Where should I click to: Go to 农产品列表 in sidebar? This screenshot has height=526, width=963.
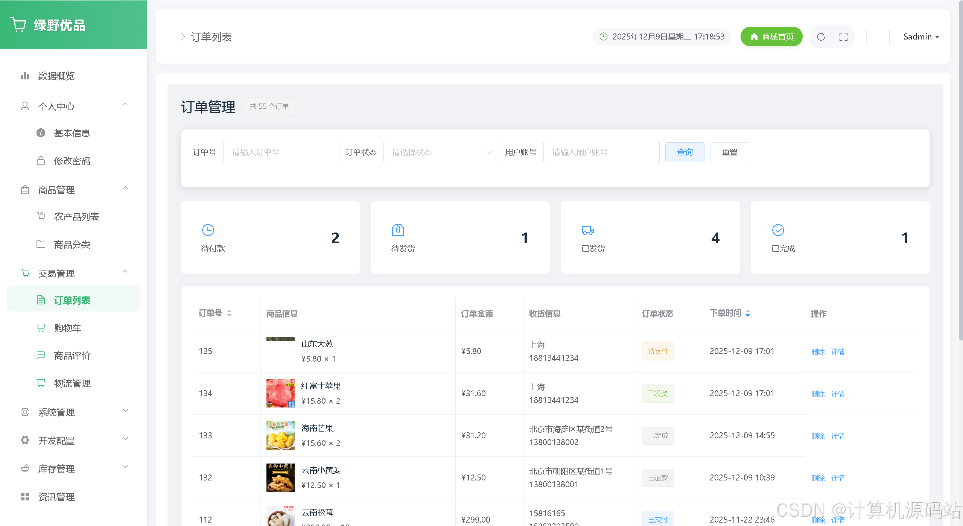[x=76, y=216]
